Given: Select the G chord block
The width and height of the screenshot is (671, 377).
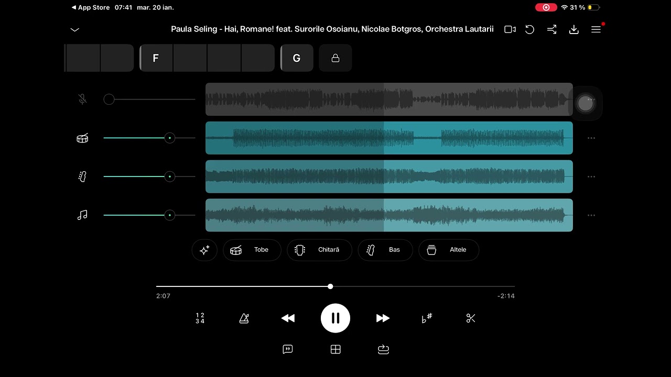Looking at the screenshot, I should (297, 58).
